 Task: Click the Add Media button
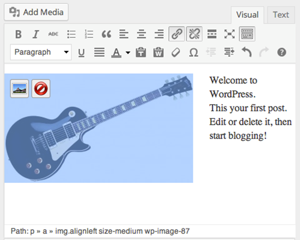pos(36,12)
